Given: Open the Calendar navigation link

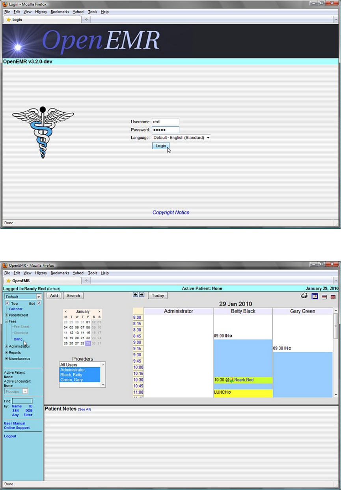Looking at the screenshot, I should click(16, 309).
